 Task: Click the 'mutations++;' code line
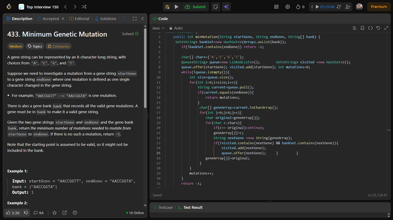click(201, 173)
